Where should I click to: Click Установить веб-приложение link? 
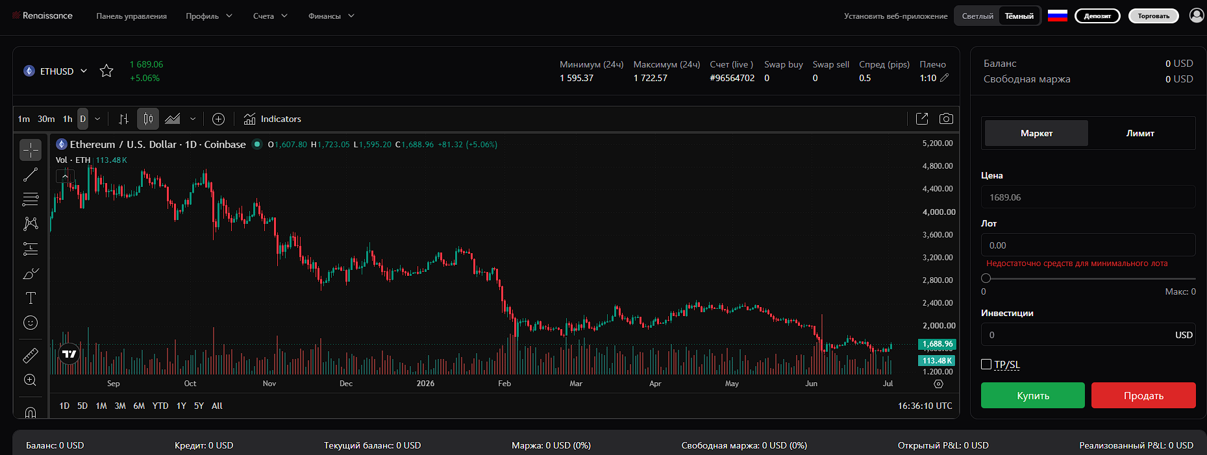896,16
